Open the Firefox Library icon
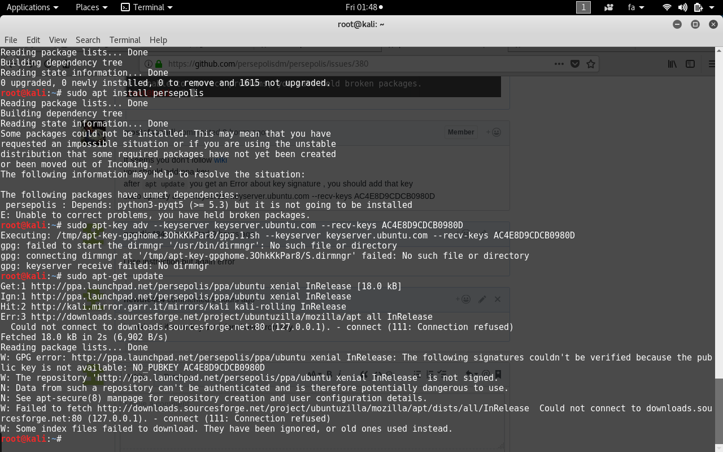This screenshot has height=452, width=723. (672, 64)
